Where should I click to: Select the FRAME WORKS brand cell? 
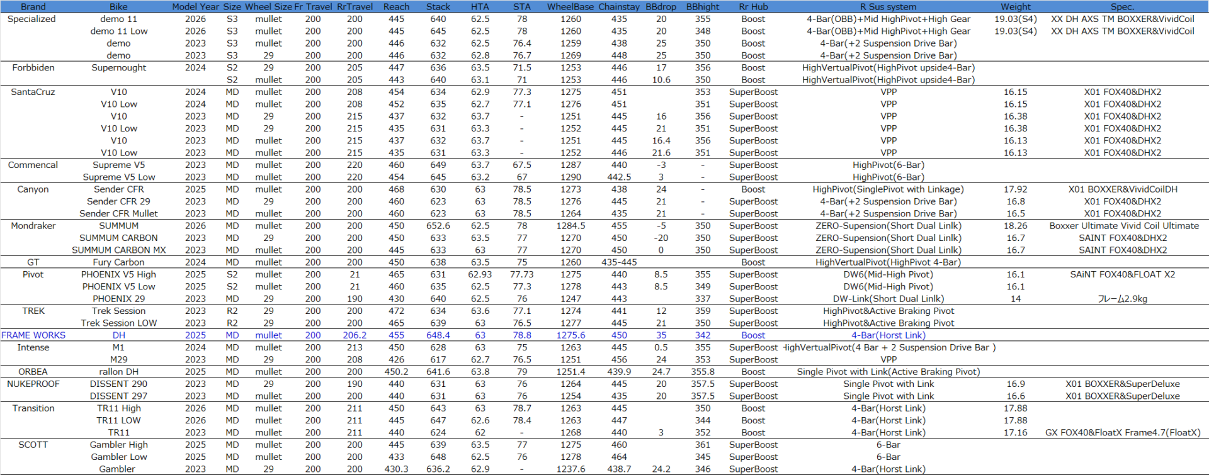click(33, 335)
